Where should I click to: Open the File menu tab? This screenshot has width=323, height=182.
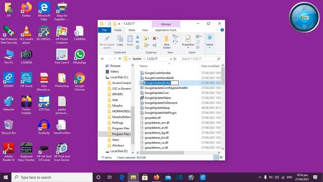104,30
